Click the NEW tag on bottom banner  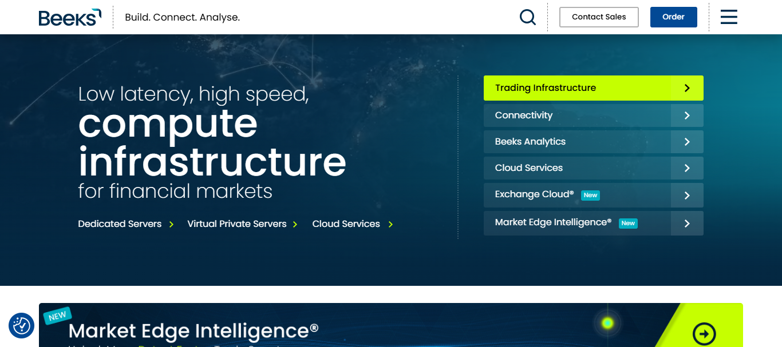coord(57,316)
